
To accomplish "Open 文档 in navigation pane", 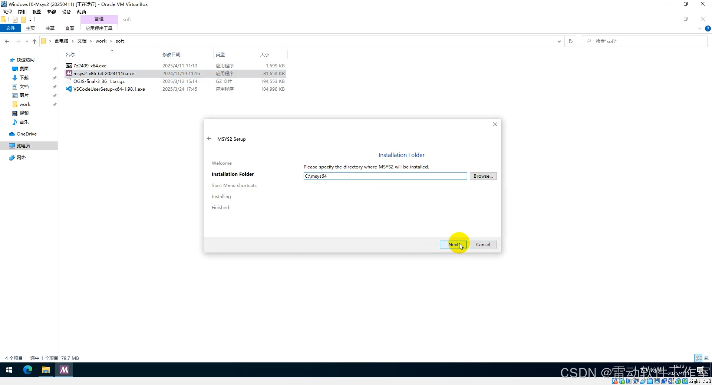I will click(x=24, y=87).
